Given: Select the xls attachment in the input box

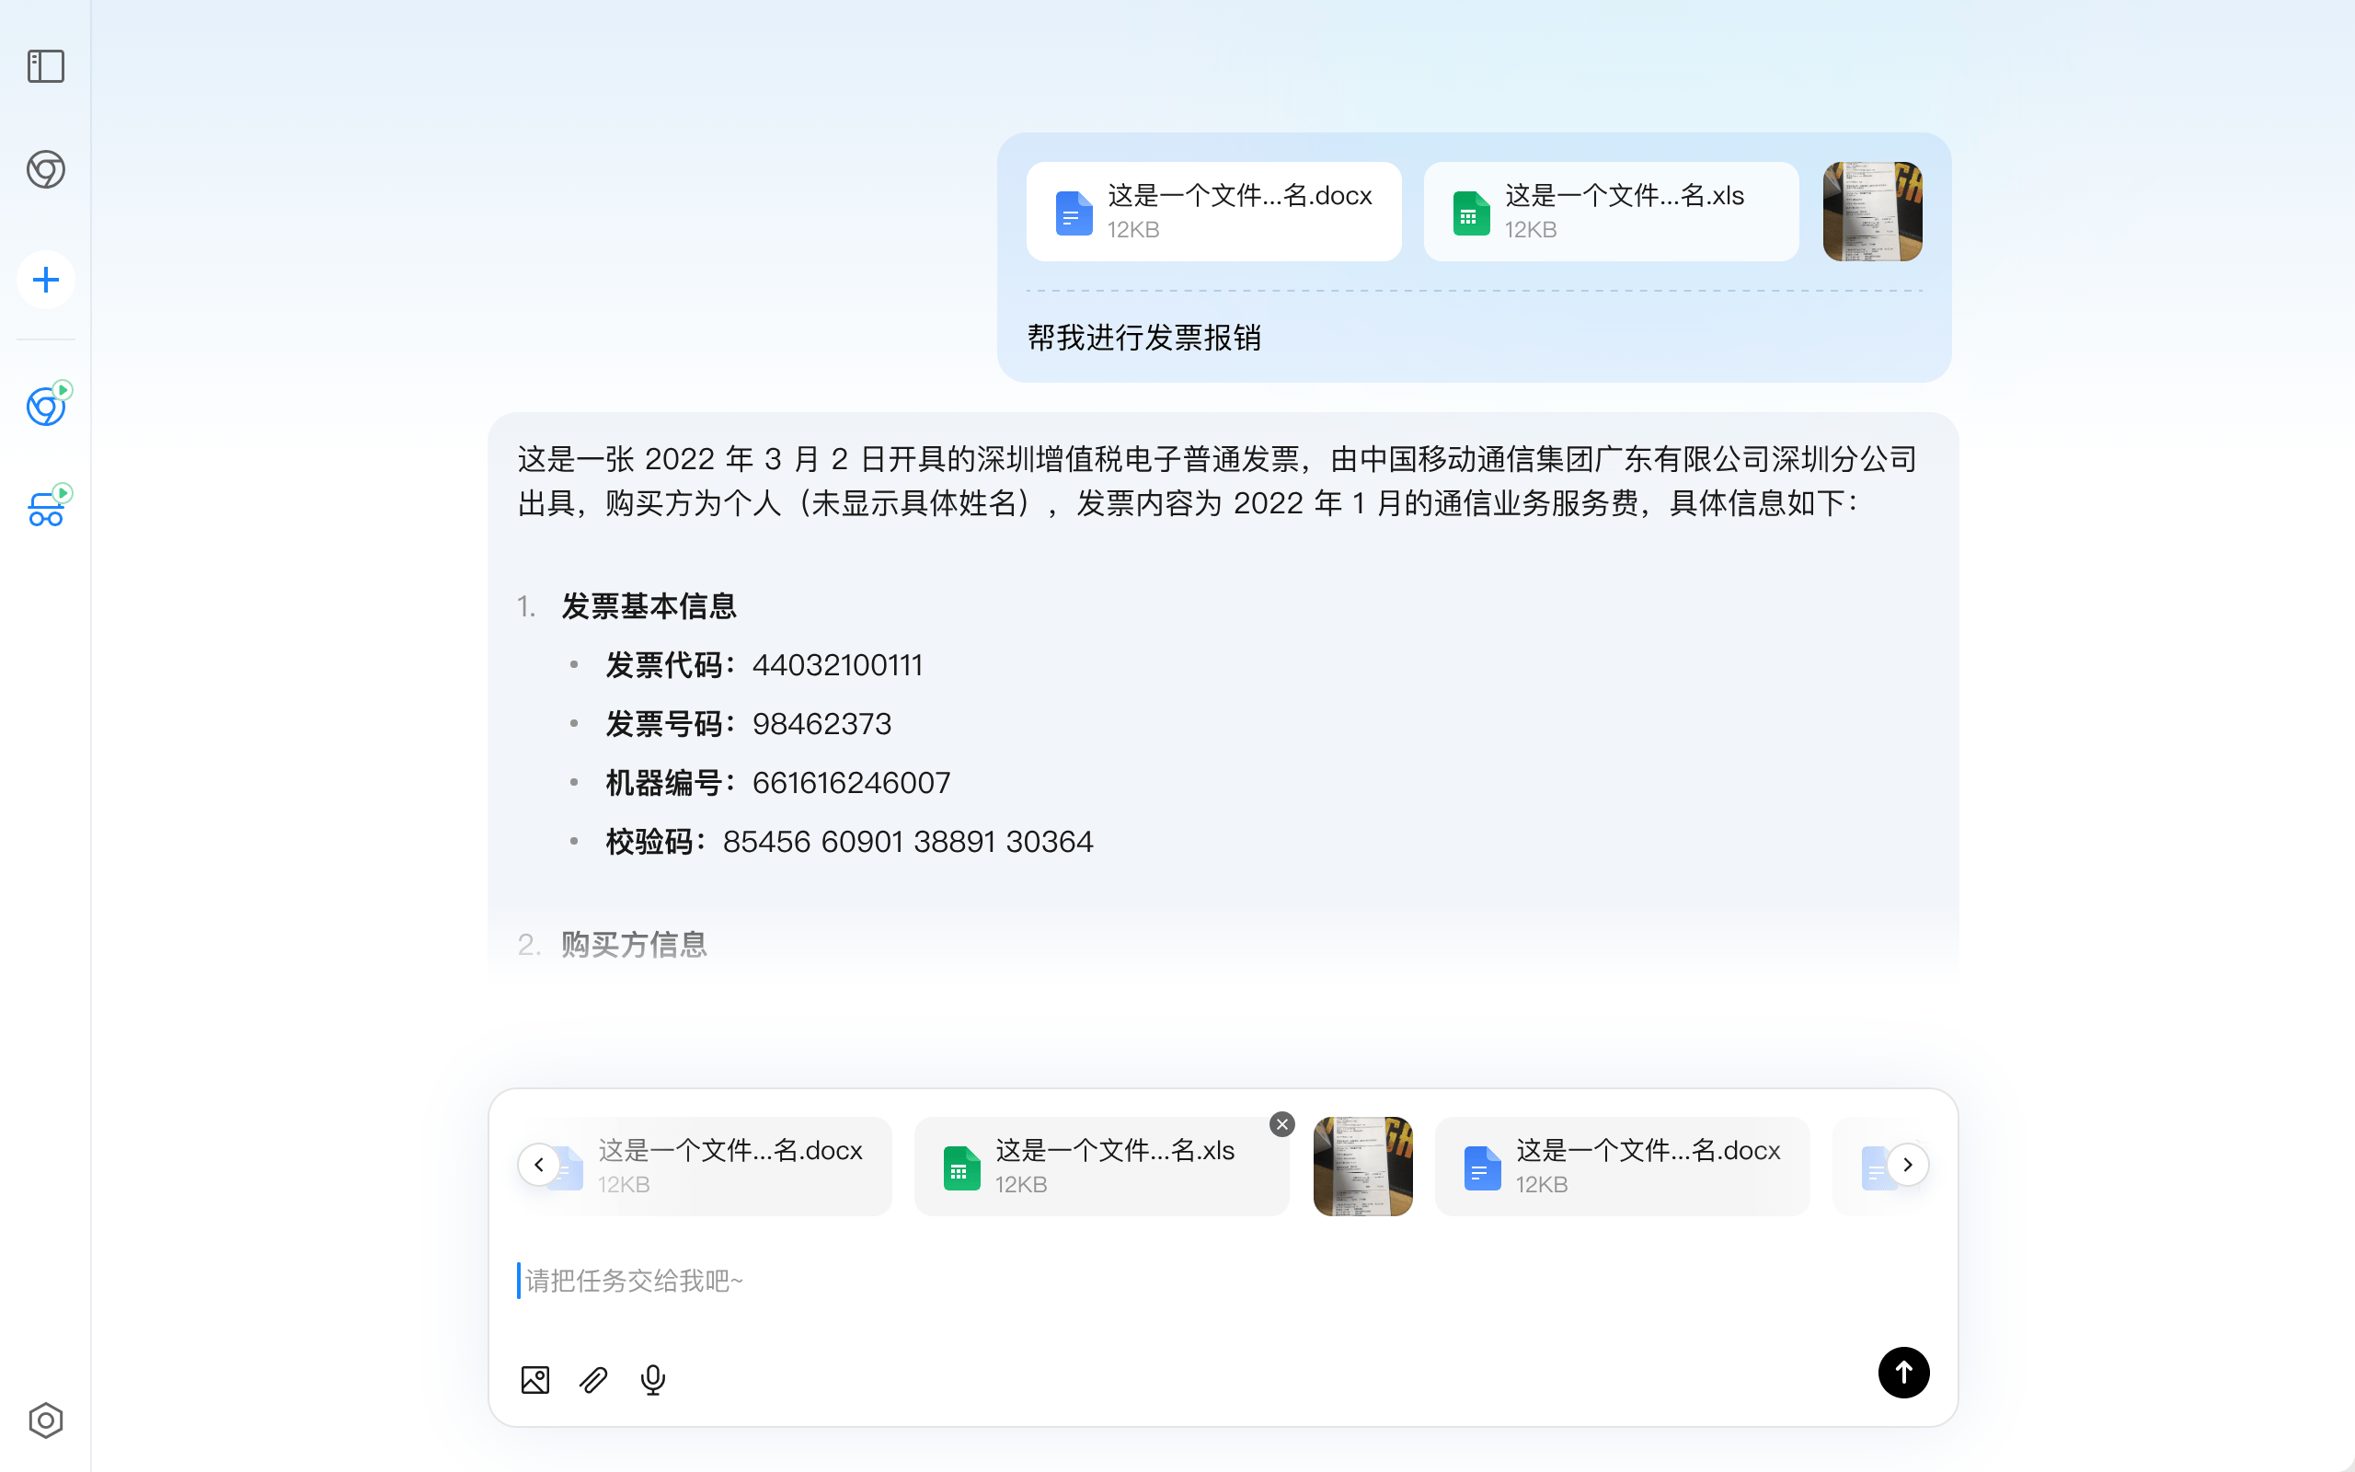Looking at the screenshot, I should pos(1101,1167).
